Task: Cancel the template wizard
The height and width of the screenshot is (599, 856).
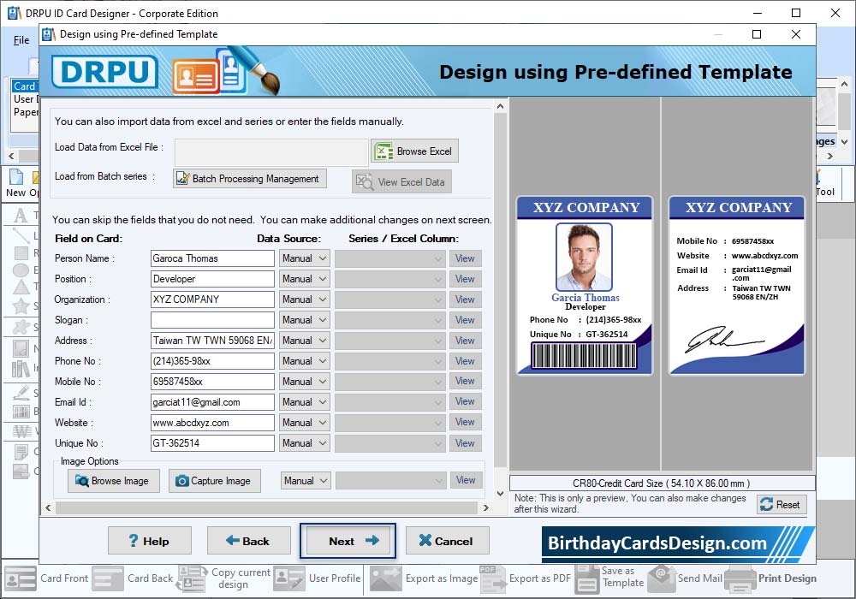Action: 447,541
